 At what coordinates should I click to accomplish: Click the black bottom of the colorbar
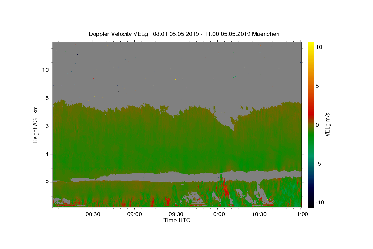[311, 204]
